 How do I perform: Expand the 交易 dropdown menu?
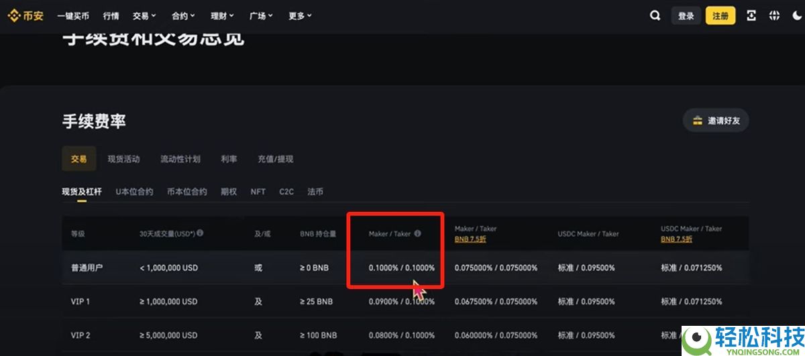click(x=144, y=15)
